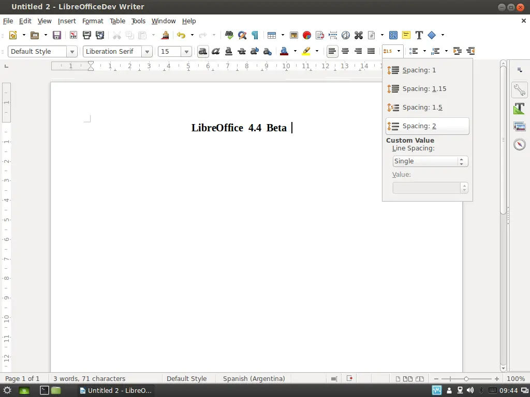Image resolution: width=530 pixels, height=397 pixels.
Task: Open Print Preview
Action: click(x=100, y=35)
